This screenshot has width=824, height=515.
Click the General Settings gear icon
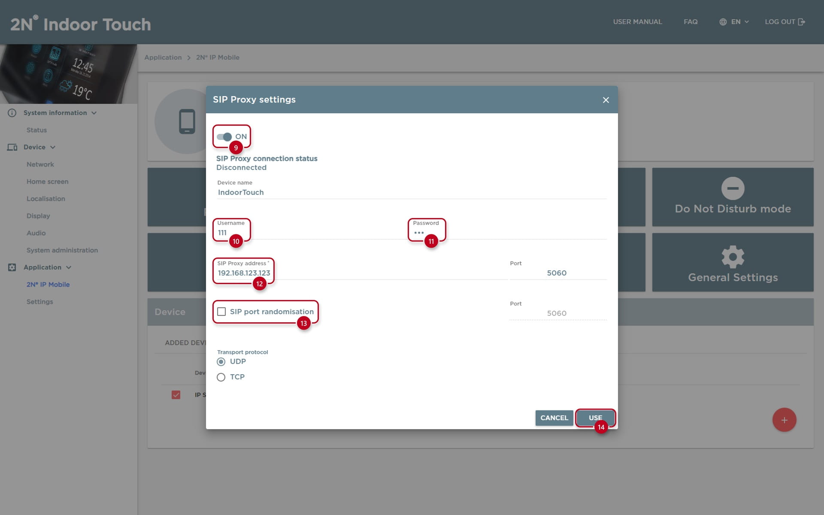(x=733, y=257)
